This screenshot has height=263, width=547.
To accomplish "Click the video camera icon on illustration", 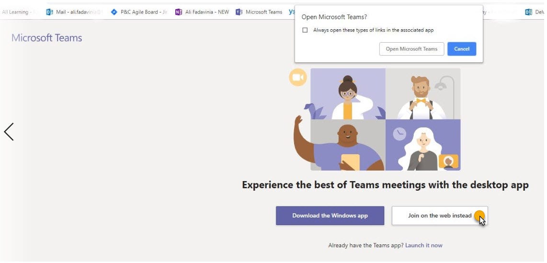I will [298, 78].
